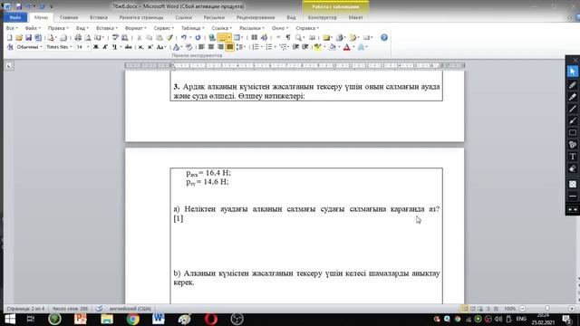
Task: Expand the Таблица menu dropdown
Action: (192, 28)
